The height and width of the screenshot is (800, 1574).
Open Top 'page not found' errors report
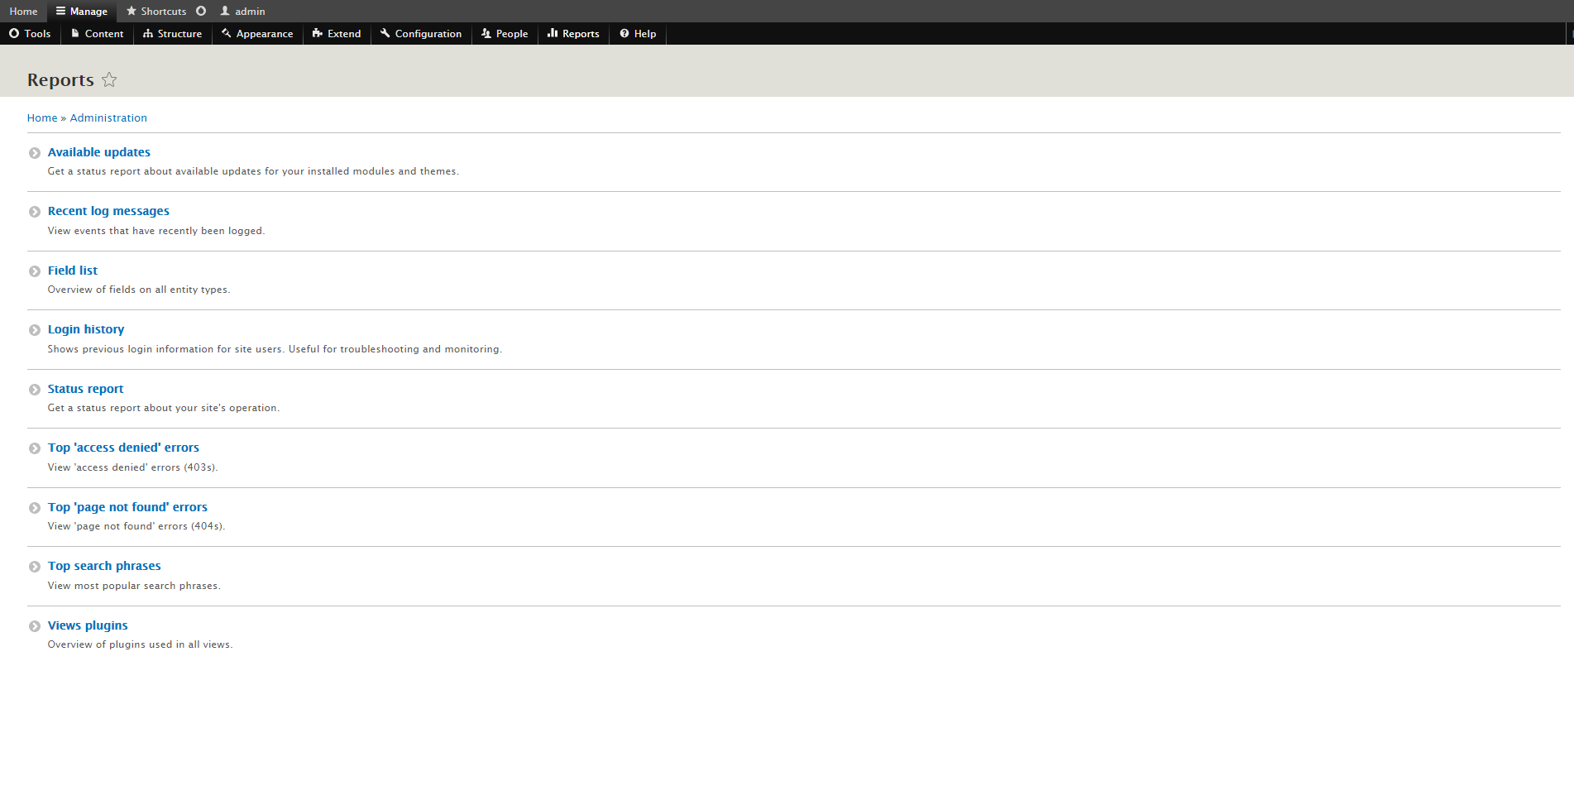click(127, 507)
